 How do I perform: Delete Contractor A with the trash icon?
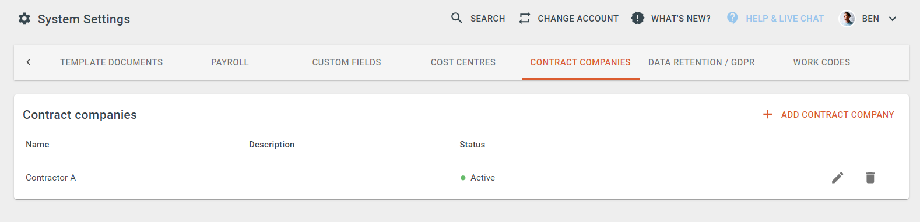coord(870,178)
